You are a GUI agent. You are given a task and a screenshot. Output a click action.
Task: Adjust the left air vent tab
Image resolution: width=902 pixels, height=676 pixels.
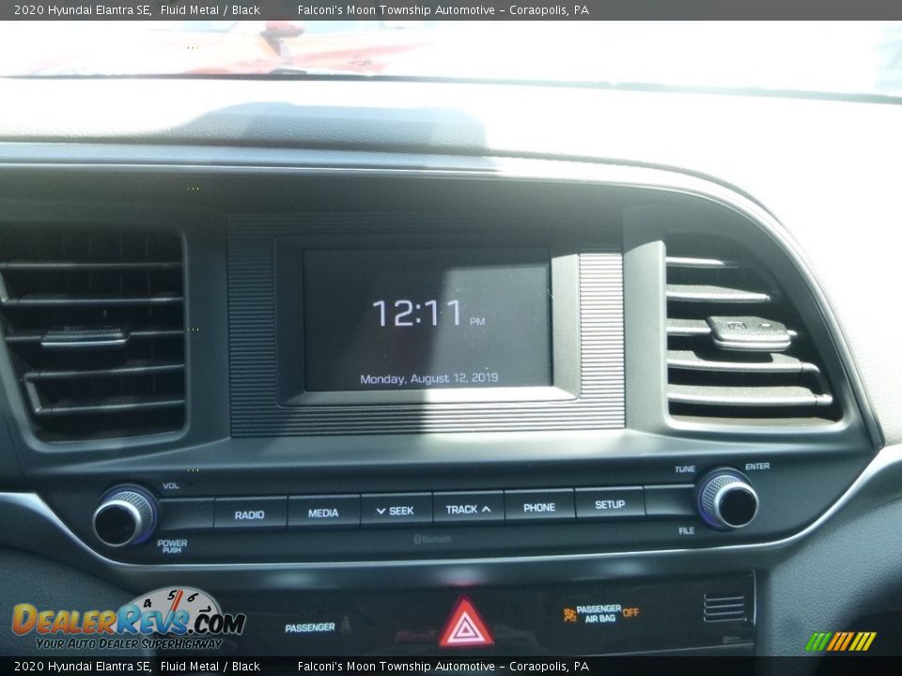(85, 336)
